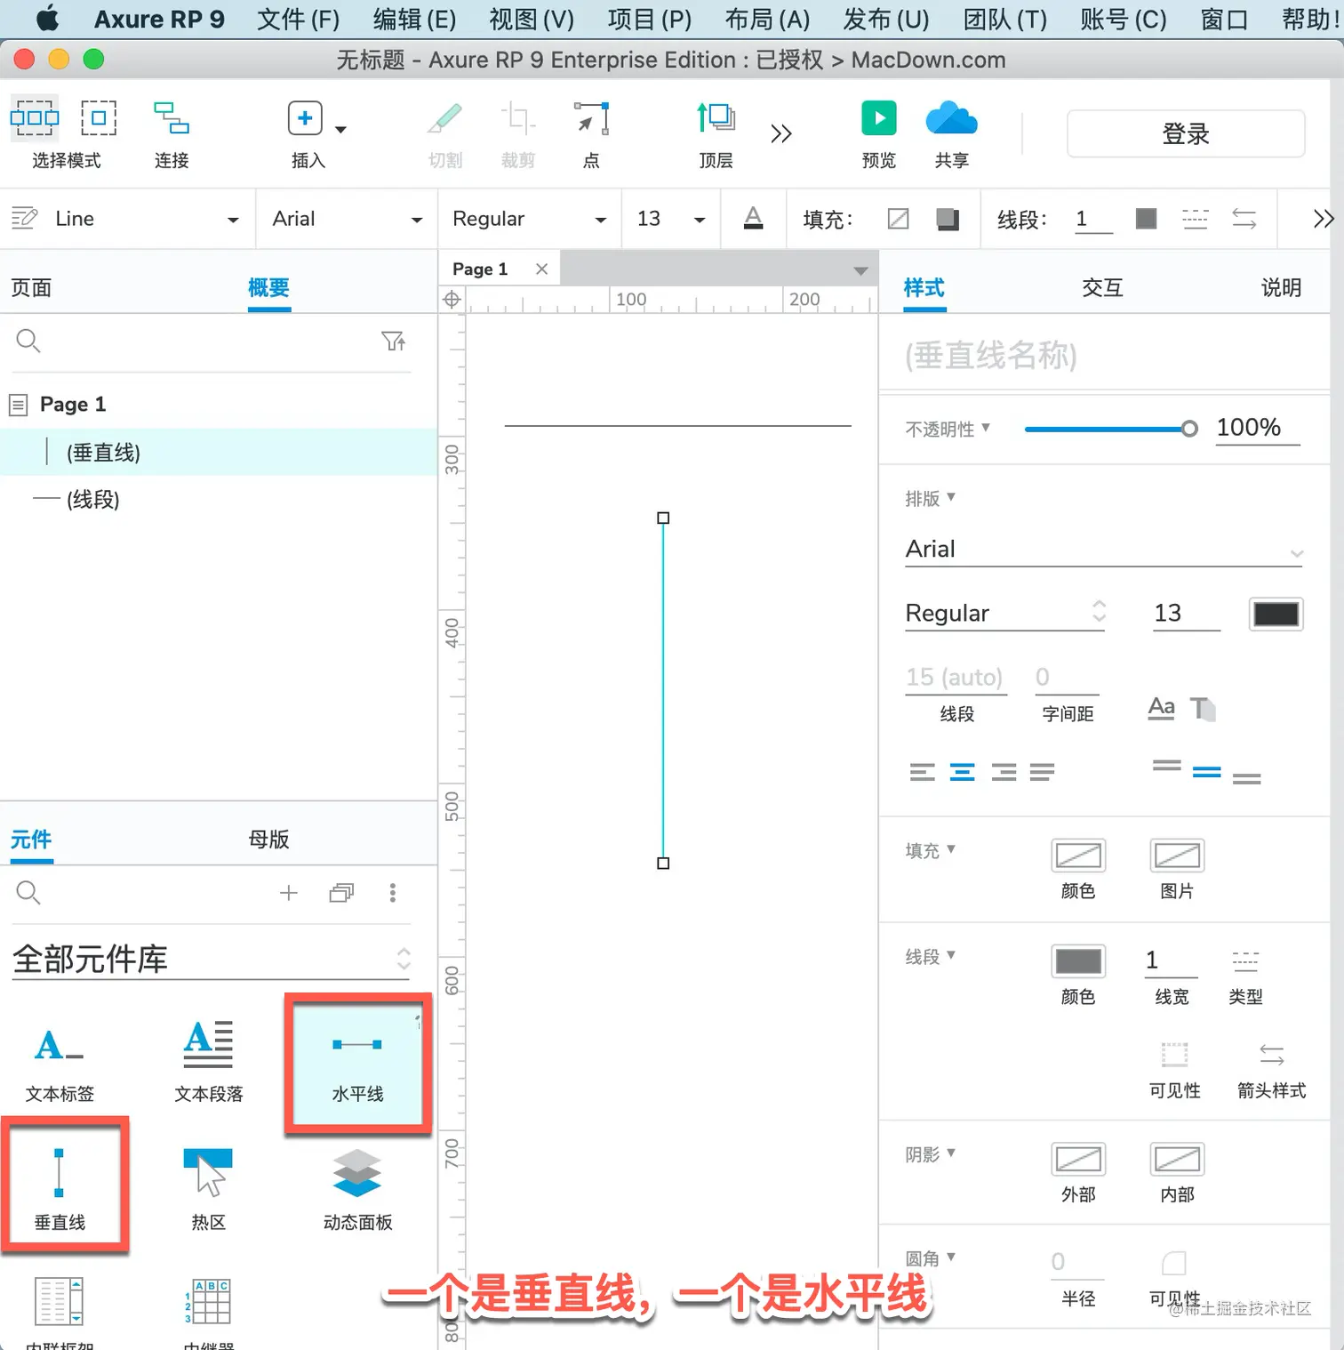1344x1350 pixels.
Task: Select the 动态面板 dynamic panel widget
Action: tap(357, 1190)
